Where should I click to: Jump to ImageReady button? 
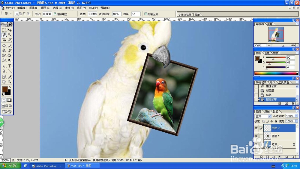pos(7,112)
